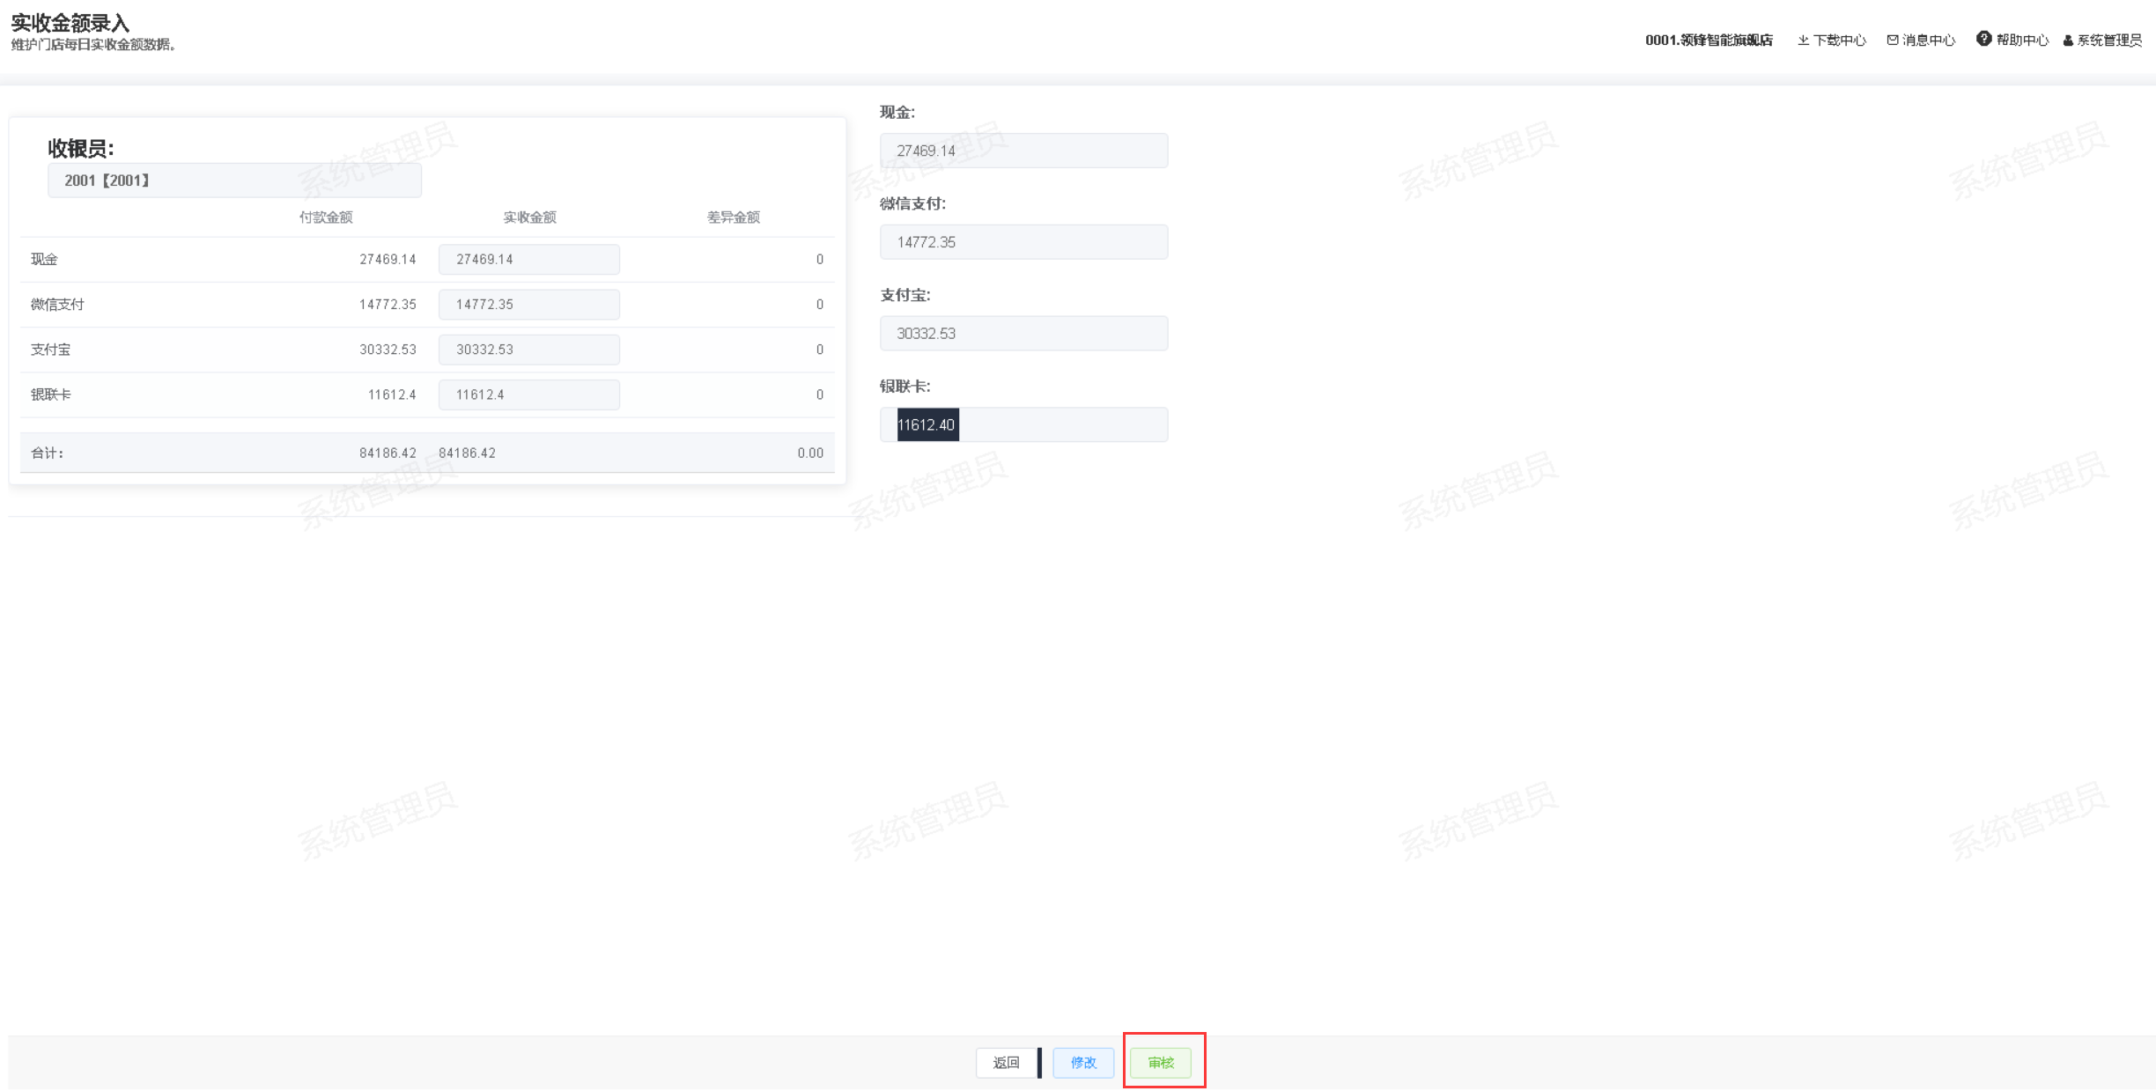
Task: Open the 下载中心 link
Action: pyautogui.click(x=1839, y=41)
